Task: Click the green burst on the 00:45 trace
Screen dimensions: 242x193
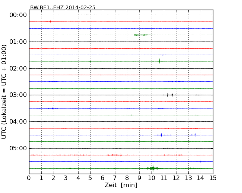Action: pyautogui.click(x=140, y=35)
